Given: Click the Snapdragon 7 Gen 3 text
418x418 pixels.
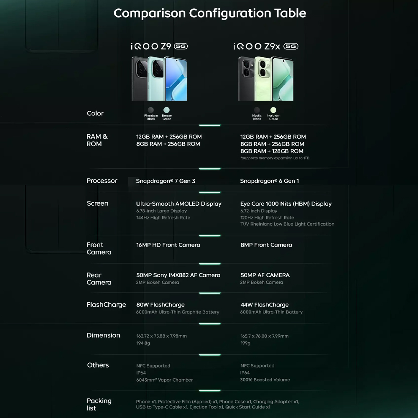Looking at the screenshot, I should click(166, 181).
